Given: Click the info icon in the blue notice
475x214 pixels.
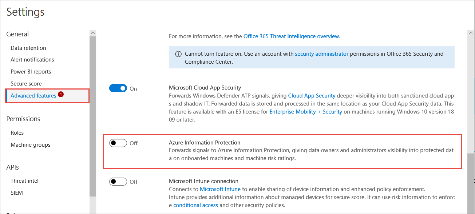Looking at the screenshot, I should coord(178,54).
